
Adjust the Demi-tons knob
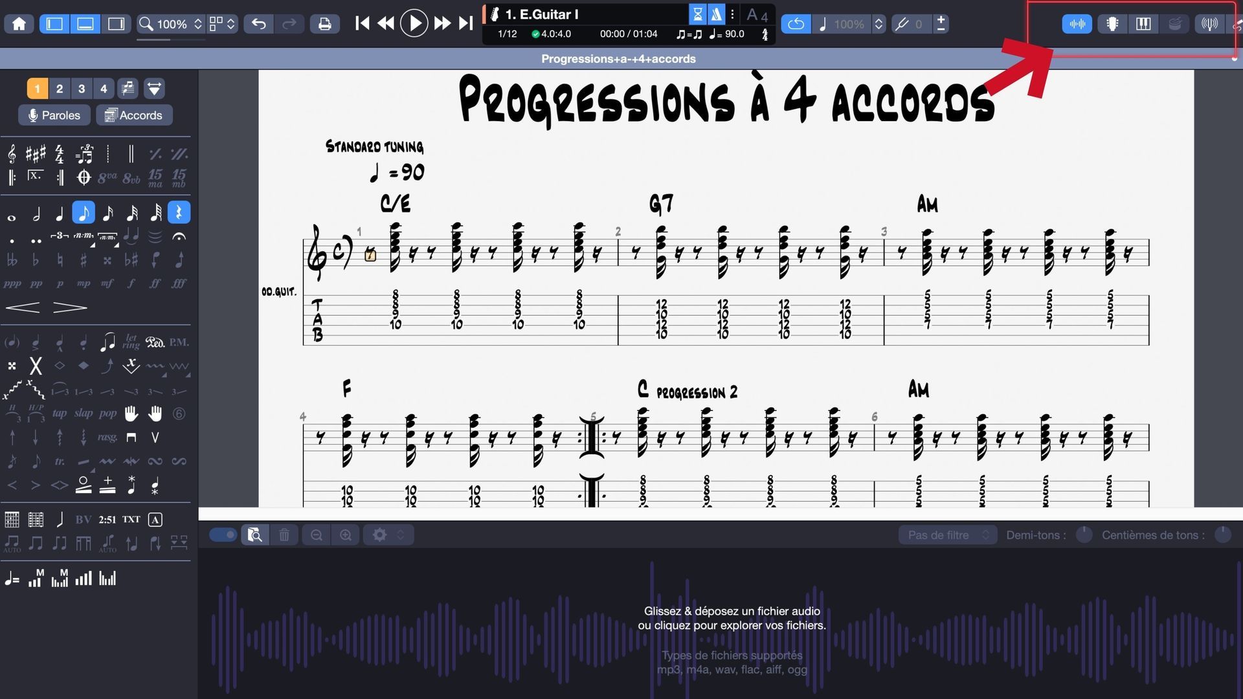(1084, 535)
